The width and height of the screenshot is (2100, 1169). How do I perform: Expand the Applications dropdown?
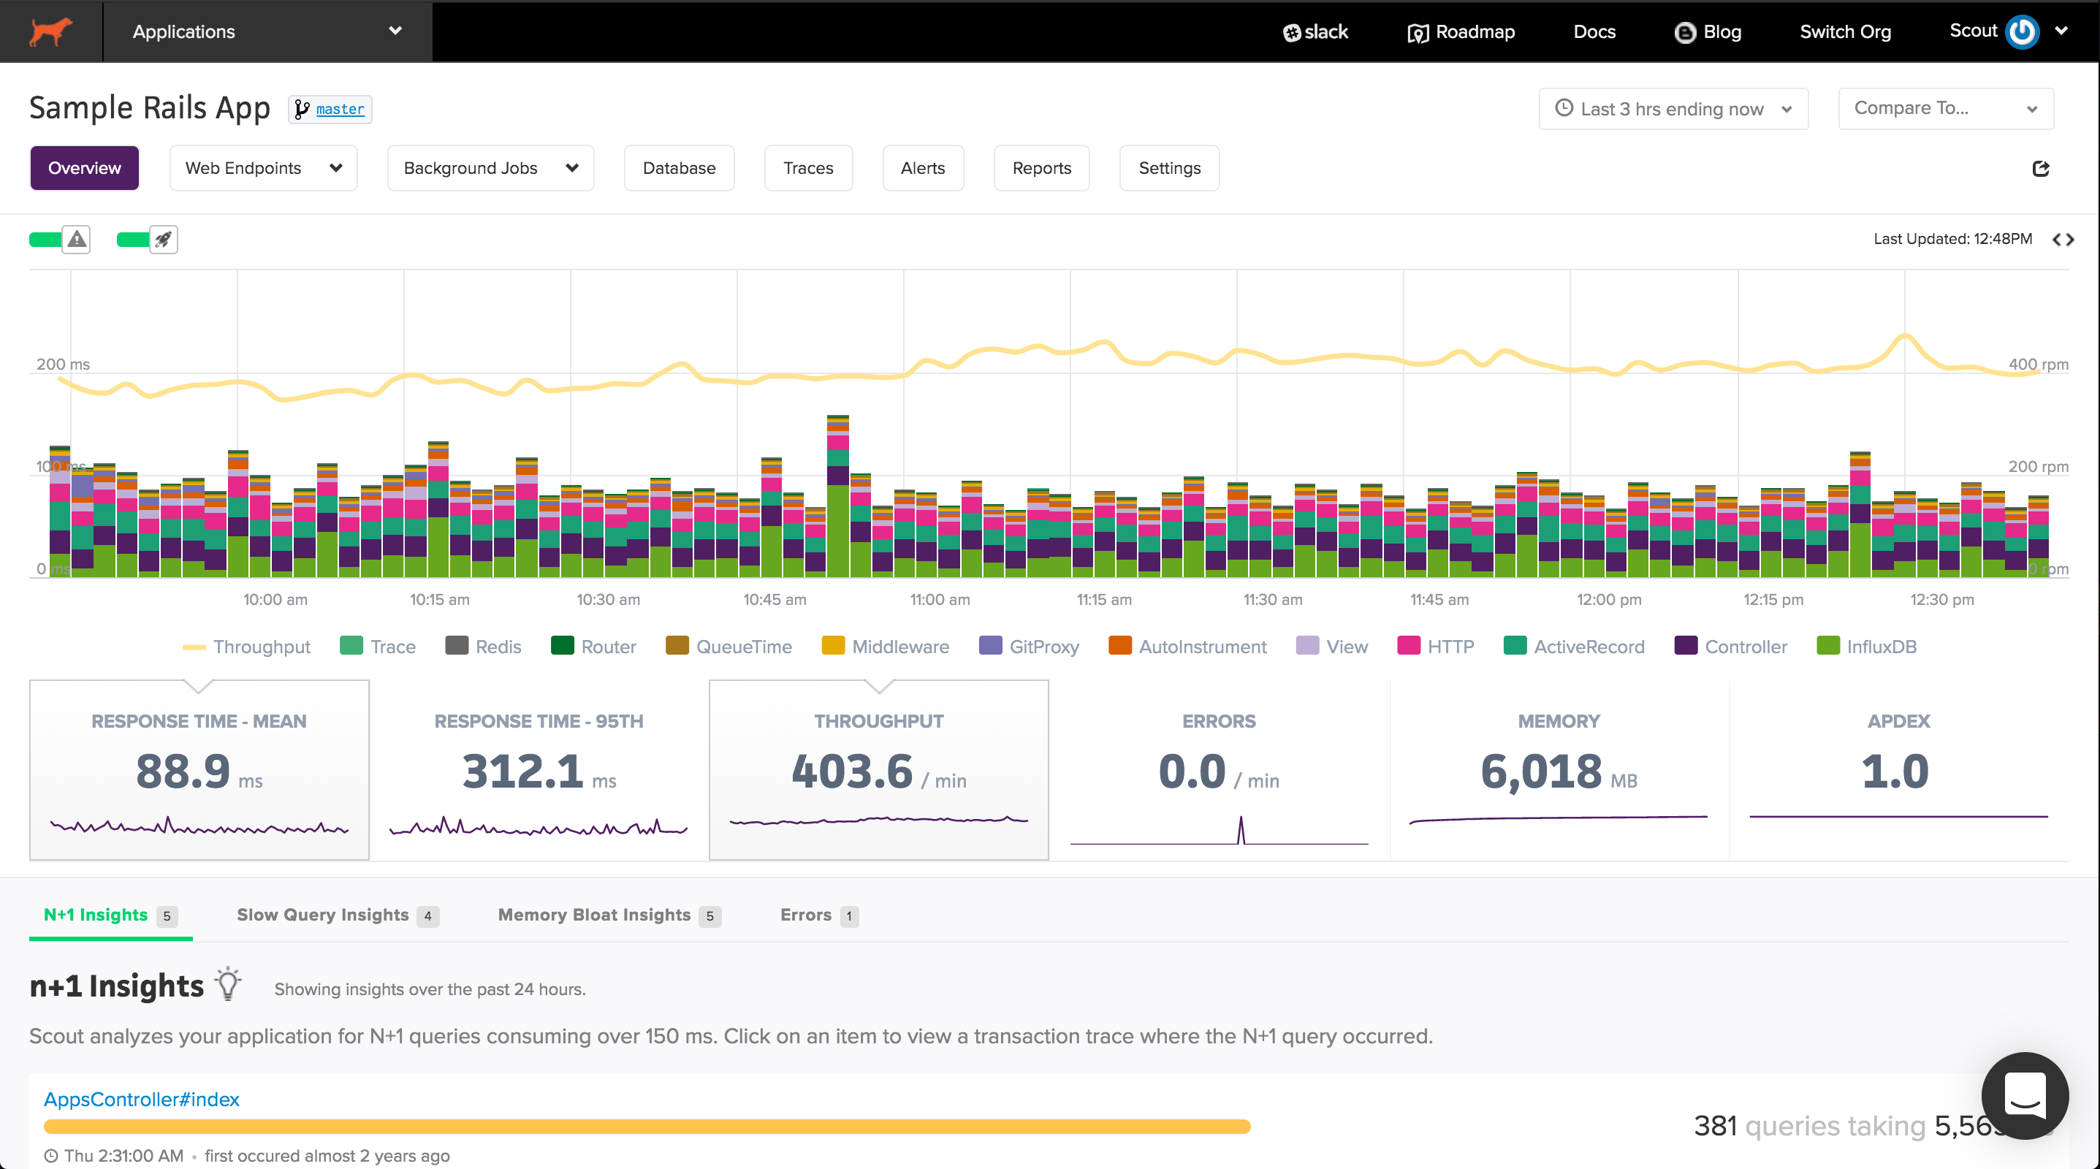(x=267, y=32)
